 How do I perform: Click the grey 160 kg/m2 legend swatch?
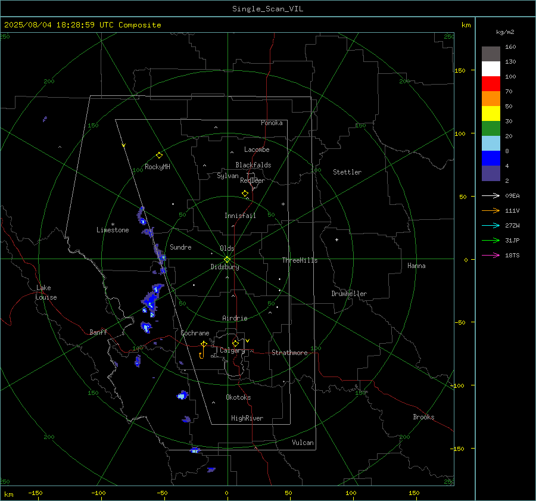491,54
